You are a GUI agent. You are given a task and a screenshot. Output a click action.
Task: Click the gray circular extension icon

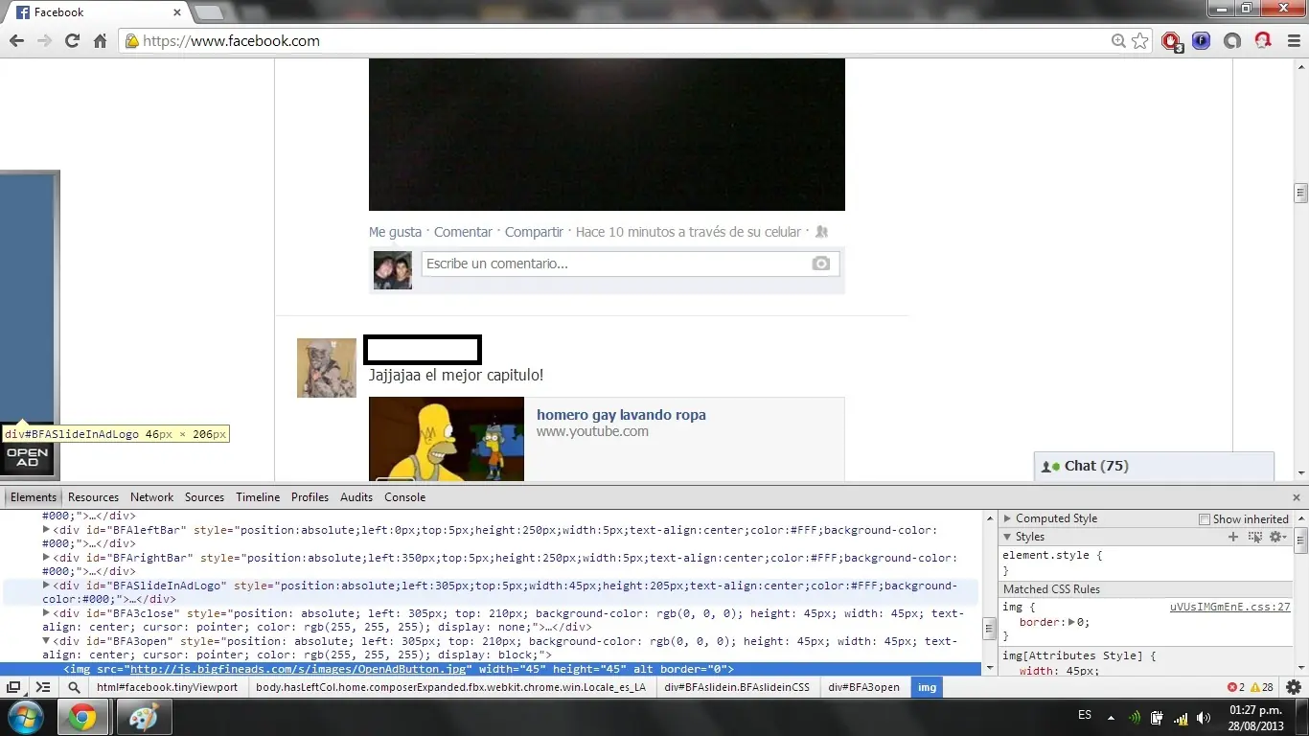coord(1232,41)
